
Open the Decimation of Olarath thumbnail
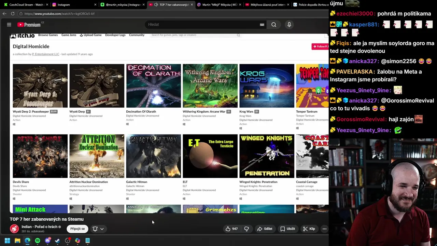pyautogui.click(x=154, y=86)
